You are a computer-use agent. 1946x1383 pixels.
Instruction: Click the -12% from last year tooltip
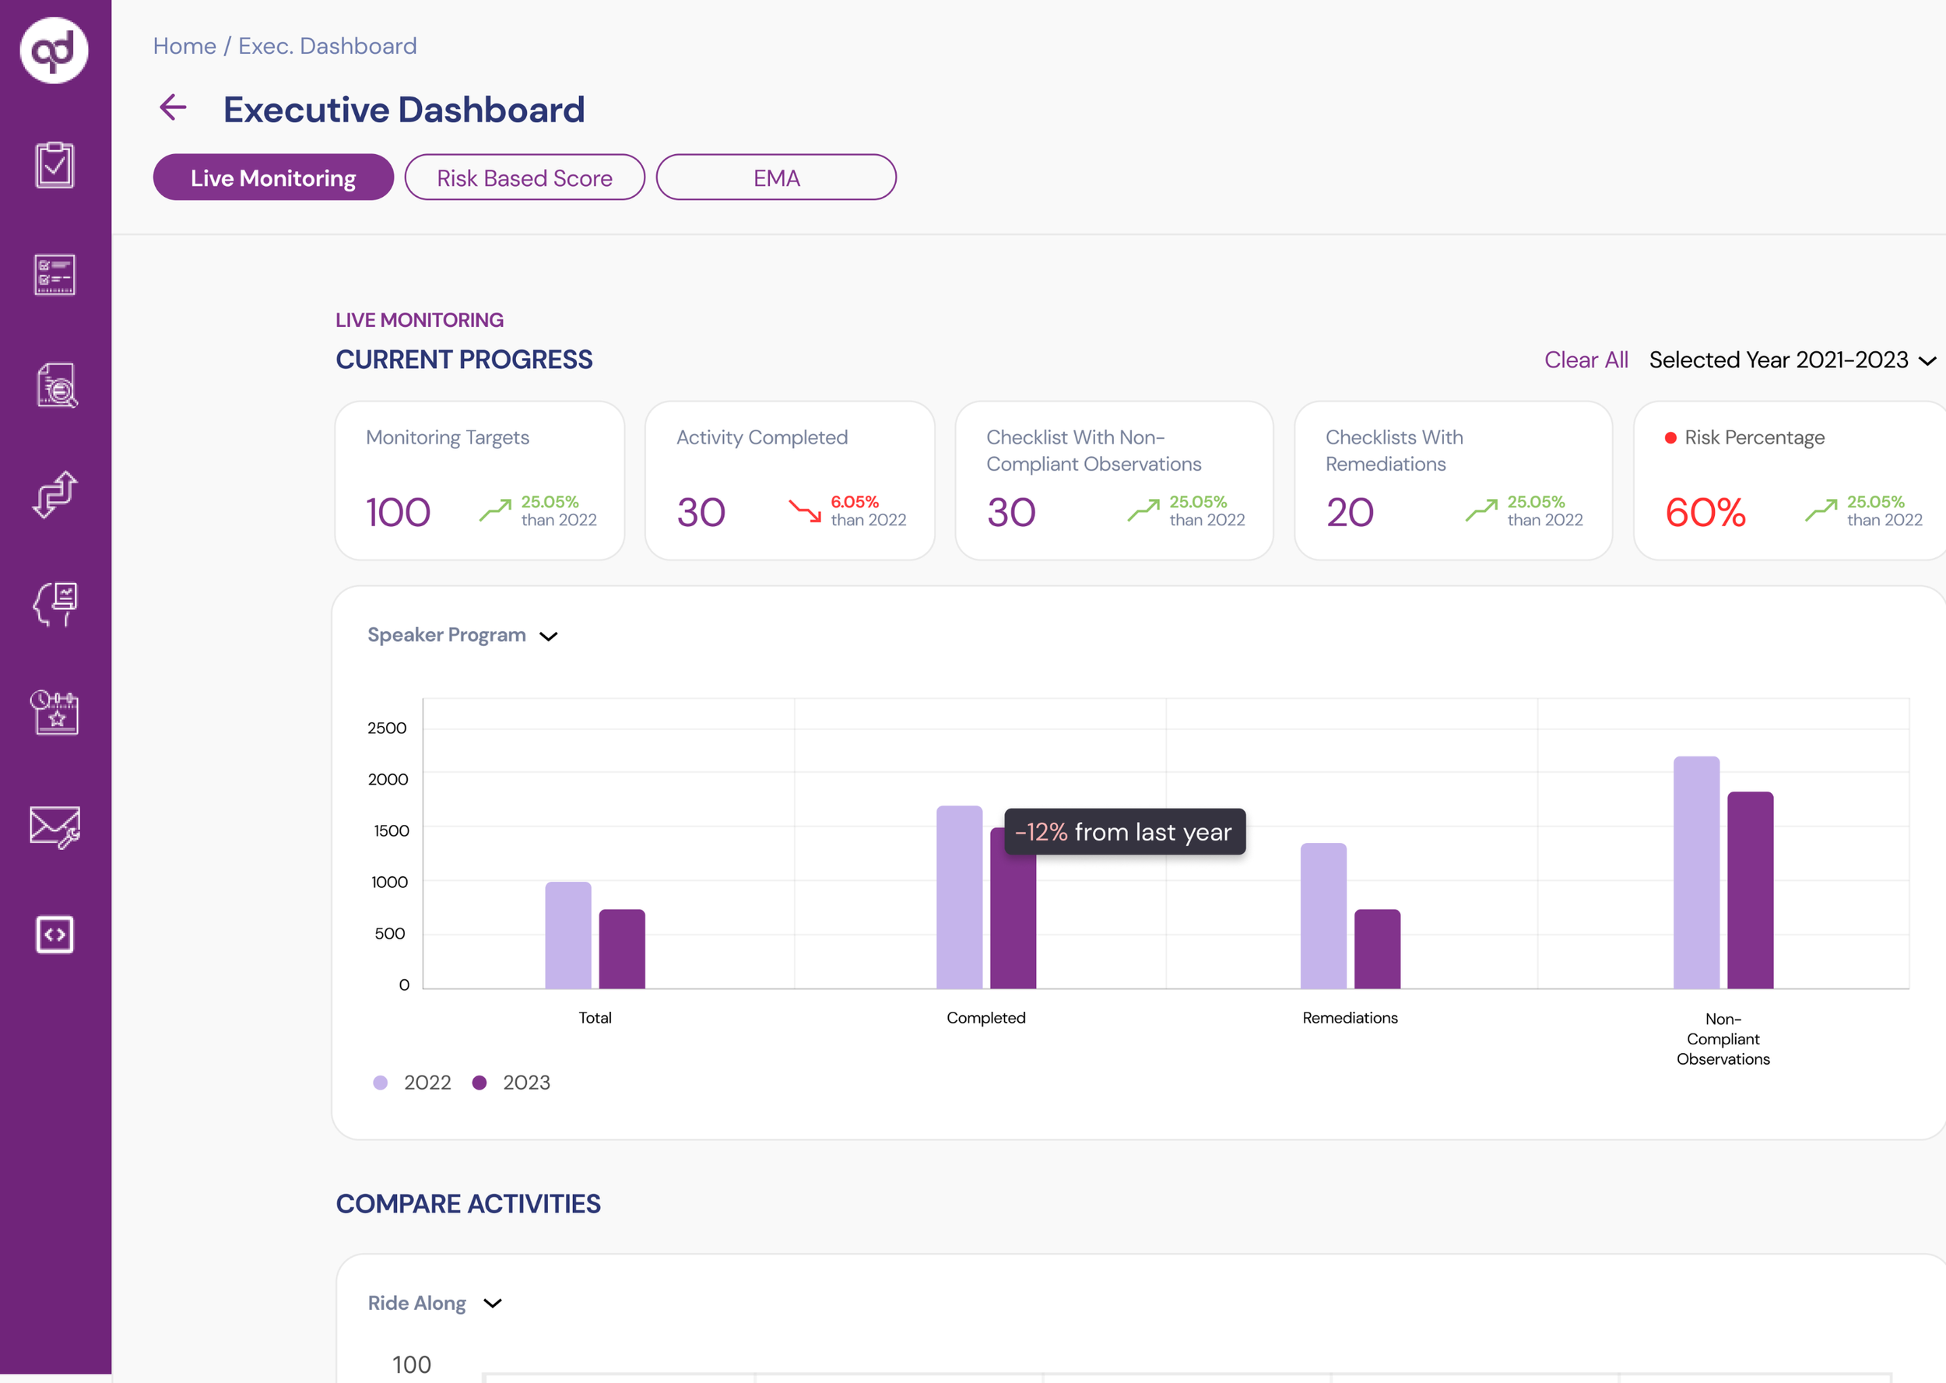[x=1125, y=831]
